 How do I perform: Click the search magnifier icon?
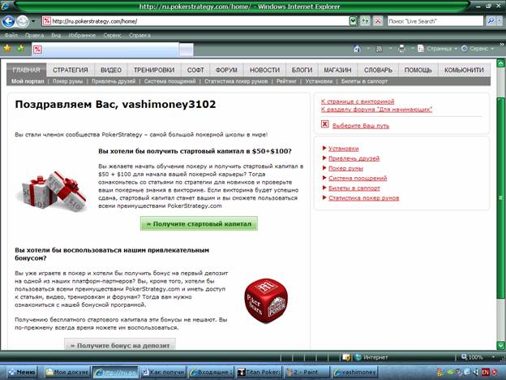tap(490, 21)
